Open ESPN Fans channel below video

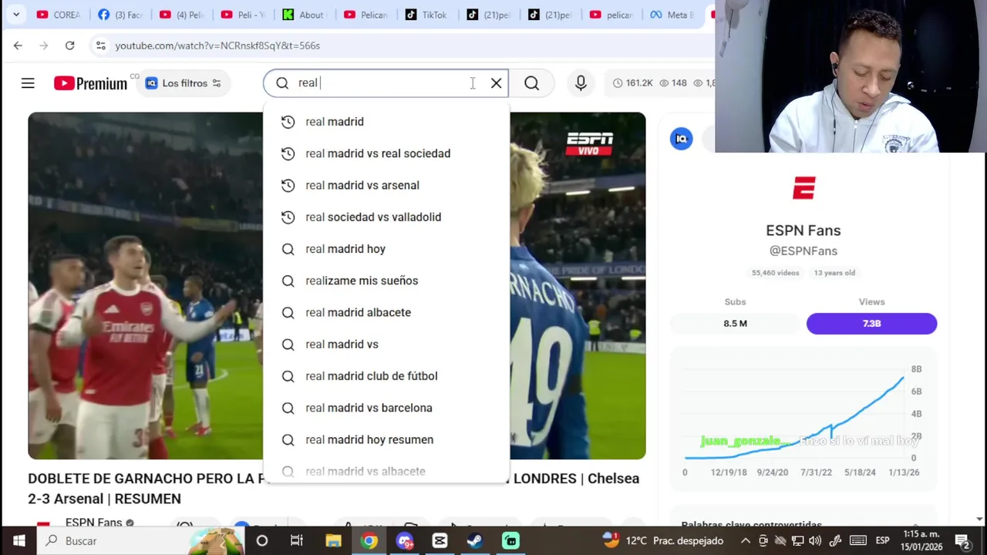coord(94,523)
